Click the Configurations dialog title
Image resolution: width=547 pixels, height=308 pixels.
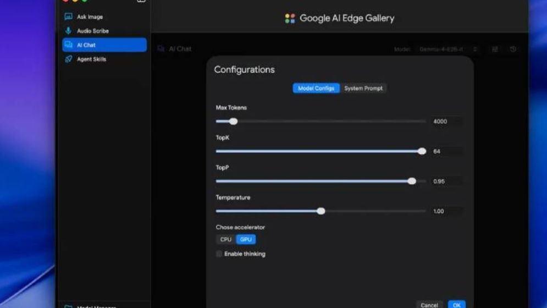[x=244, y=69]
